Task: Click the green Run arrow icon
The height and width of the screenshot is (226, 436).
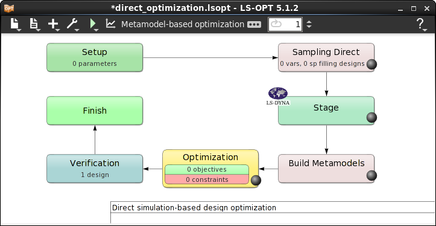Action: coord(93,24)
